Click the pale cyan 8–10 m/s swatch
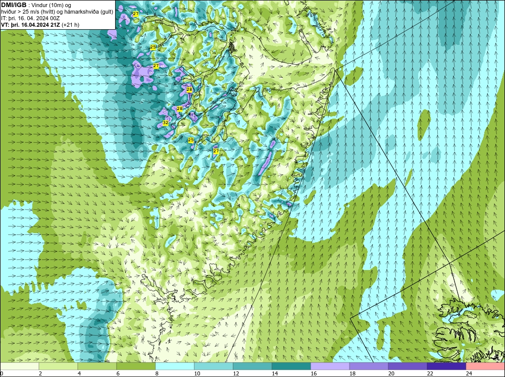505x377 pixels. [x=175, y=366]
